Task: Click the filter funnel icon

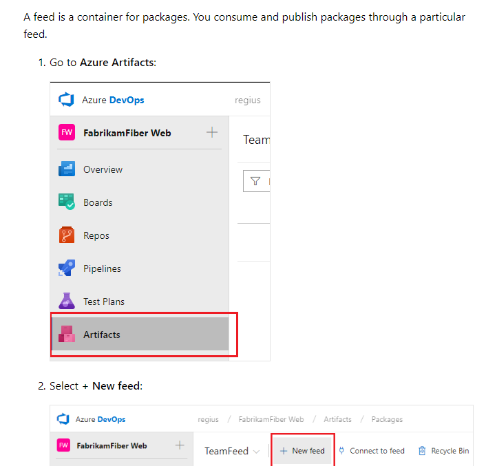Action: coord(255,181)
